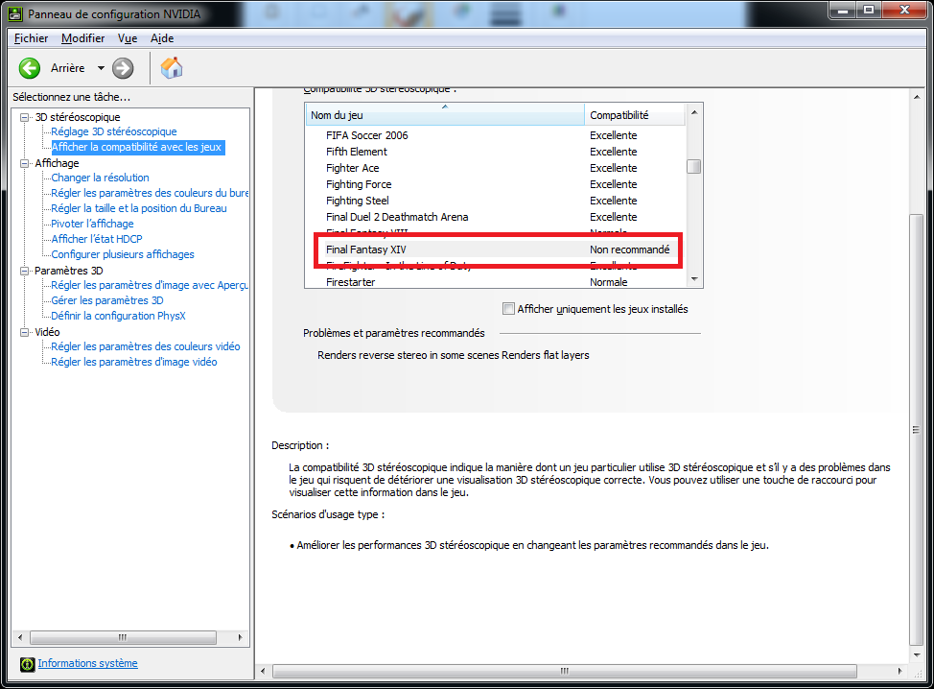
Task: Open Gérer les paramètres 3D
Action: point(107,301)
